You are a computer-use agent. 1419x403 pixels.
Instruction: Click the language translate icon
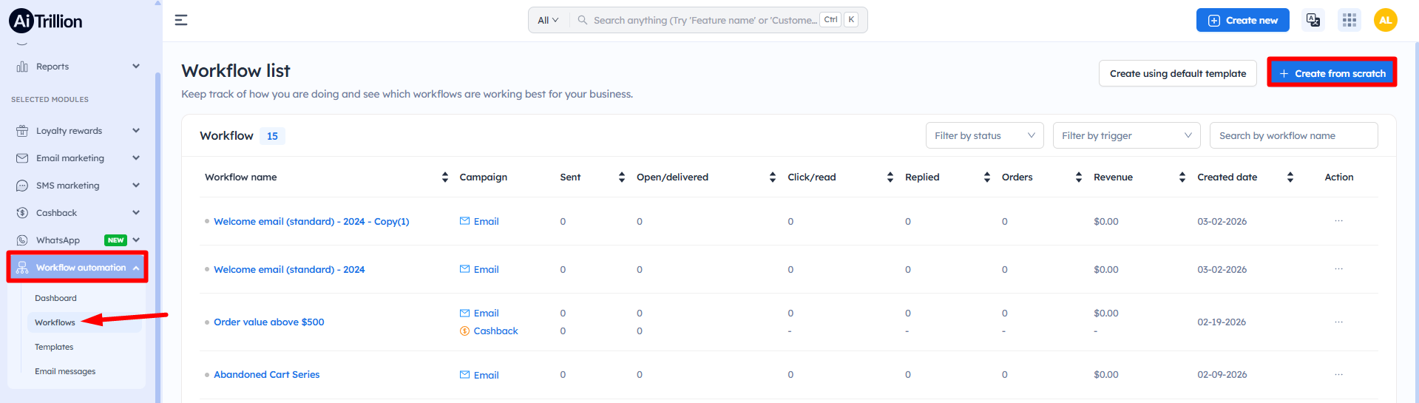click(x=1313, y=20)
